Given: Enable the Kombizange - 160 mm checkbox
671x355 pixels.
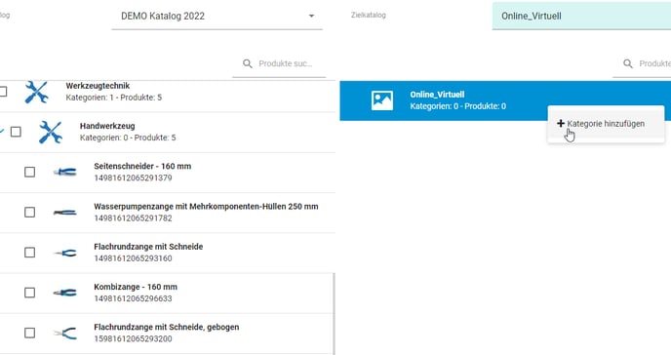Looking at the screenshot, I should (x=29, y=293).
